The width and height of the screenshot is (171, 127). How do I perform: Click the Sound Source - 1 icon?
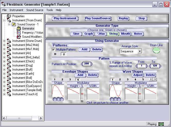point(14,24)
